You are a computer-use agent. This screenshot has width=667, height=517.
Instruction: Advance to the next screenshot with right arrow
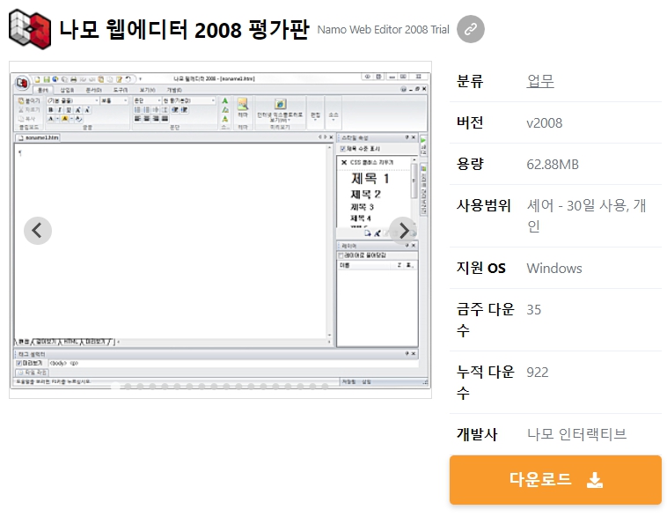(403, 231)
